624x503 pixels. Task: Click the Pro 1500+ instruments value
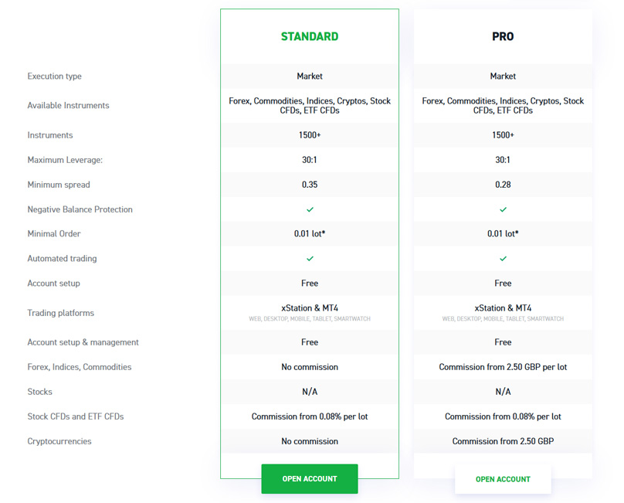503,135
